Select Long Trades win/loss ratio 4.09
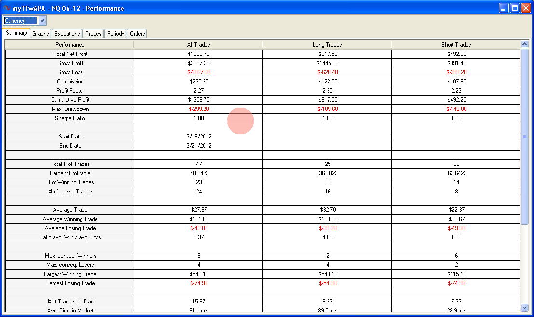Viewport: 534px width, 317px height. point(327,238)
